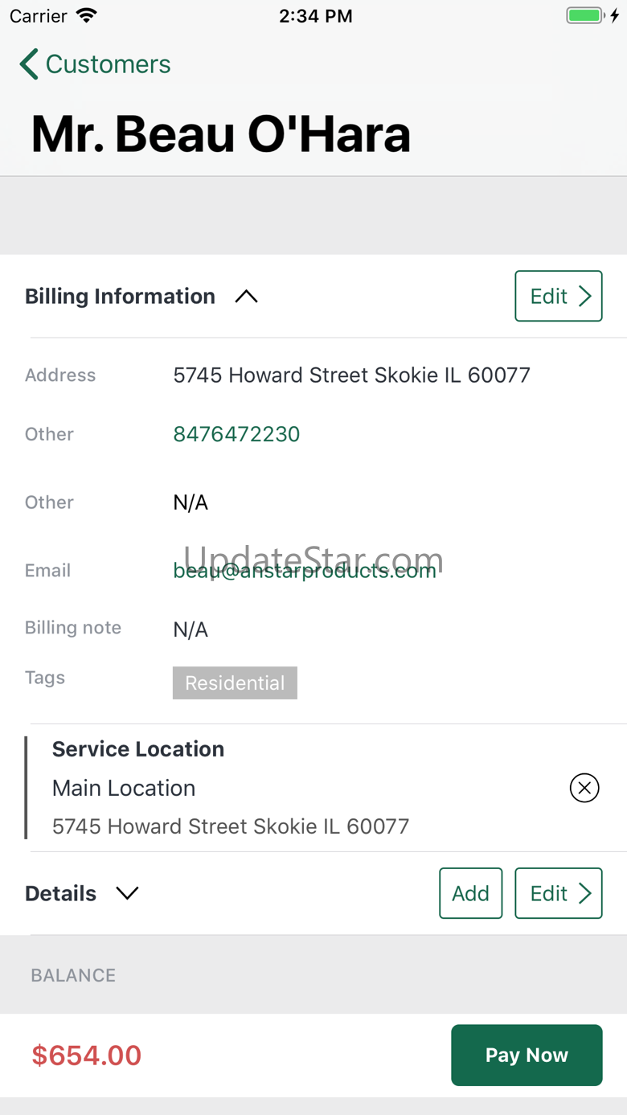
Task: Tap the Mr. Beau O'Hara title
Action: (x=221, y=133)
